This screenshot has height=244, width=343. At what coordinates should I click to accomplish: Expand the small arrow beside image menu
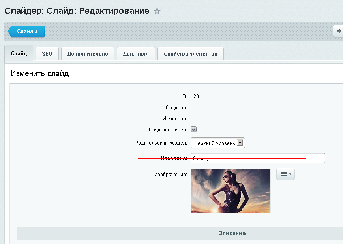click(x=290, y=174)
